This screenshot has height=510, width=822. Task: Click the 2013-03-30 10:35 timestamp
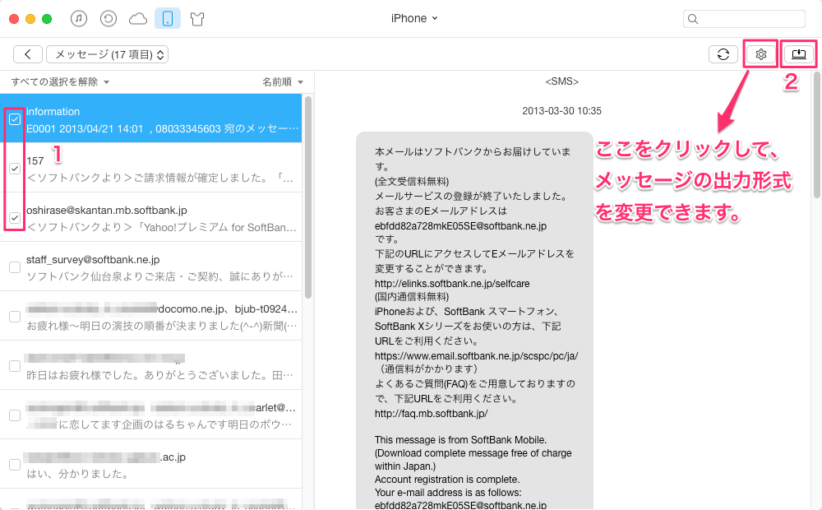tap(561, 111)
